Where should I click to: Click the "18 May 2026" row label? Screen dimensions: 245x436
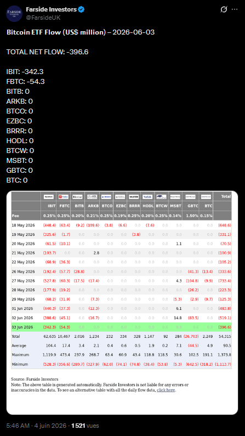tap(24, 225)
